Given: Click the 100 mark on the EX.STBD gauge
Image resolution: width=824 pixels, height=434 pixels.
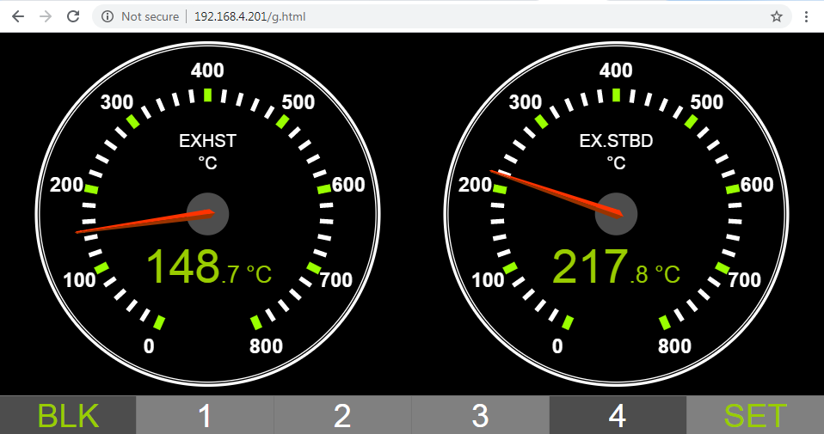Looking at the screenshot, I should click(x=489, y=279).
